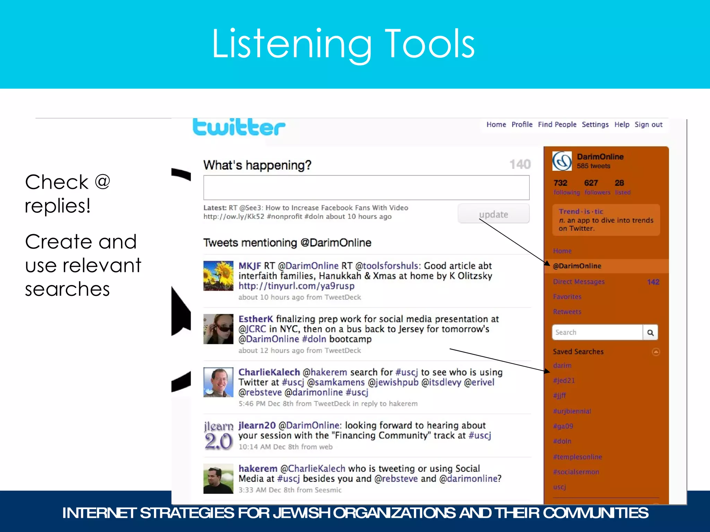The image size is (710, 532).
Task: Open Retweets in sidebar
Action: coord(567,311)
